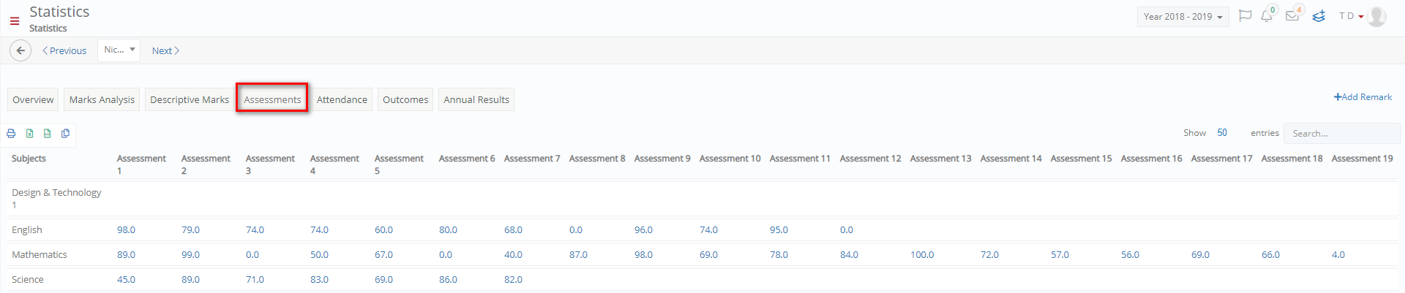Click the print icon above the table
This screenshot has width=1405, height=293.
[11, 133]
